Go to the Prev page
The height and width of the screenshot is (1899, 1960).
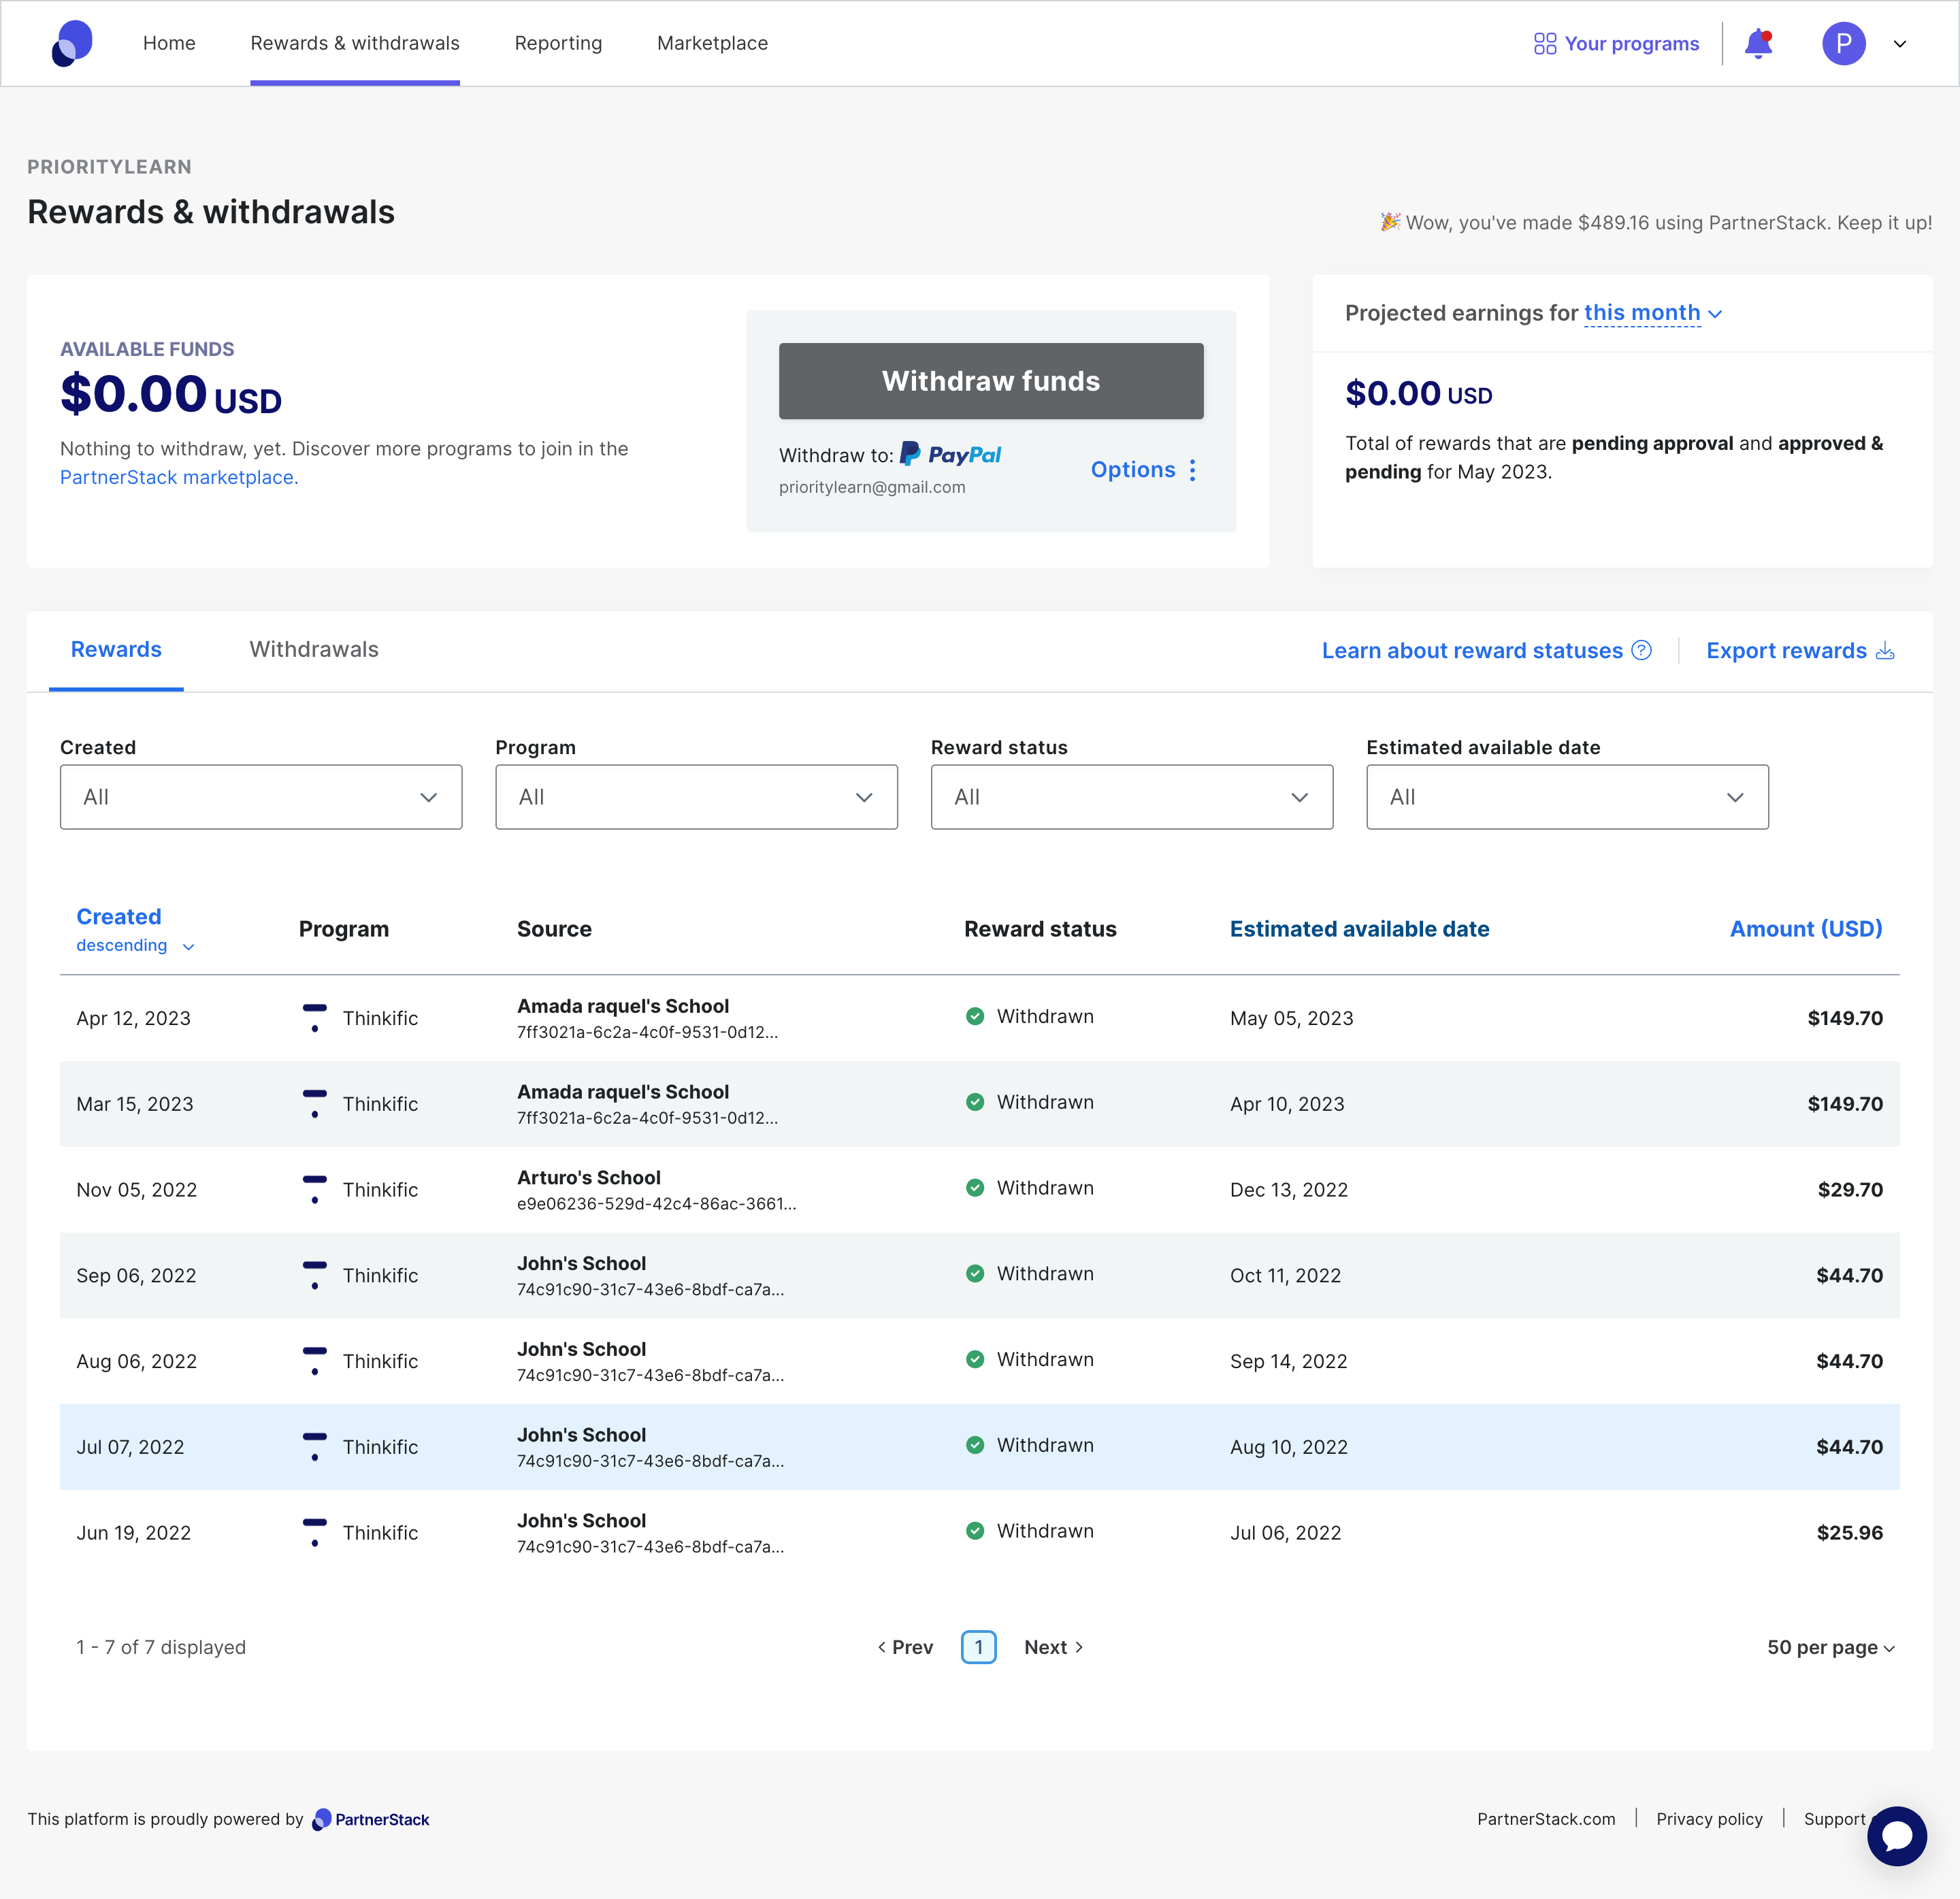tap(905, 1647)
